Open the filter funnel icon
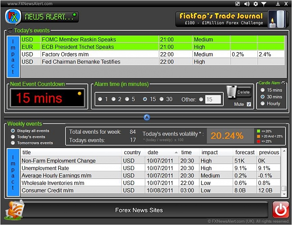Screen dimensions: 292x225 coord(264,4)
